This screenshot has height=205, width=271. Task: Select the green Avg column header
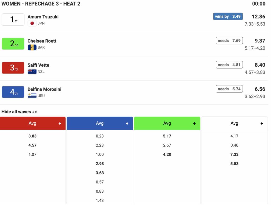point(167,124)
